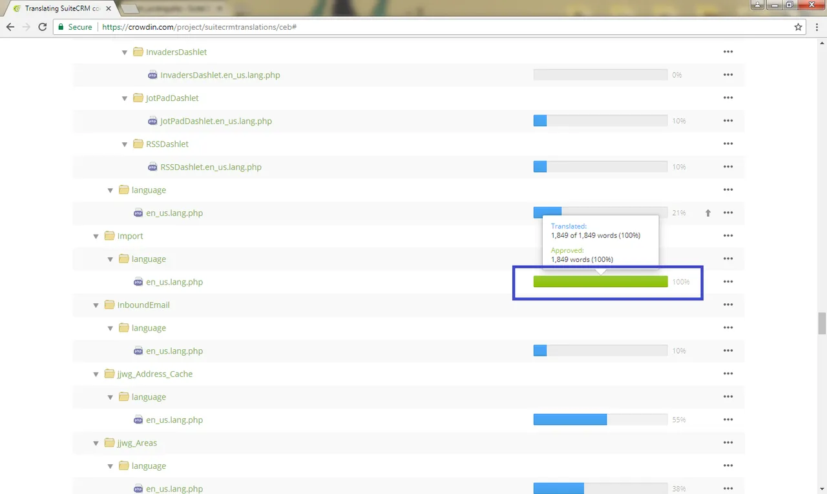Click the InvadersDashlet folder icon
827x494 pixels.
pyautogui.click(x=138, y=52)
